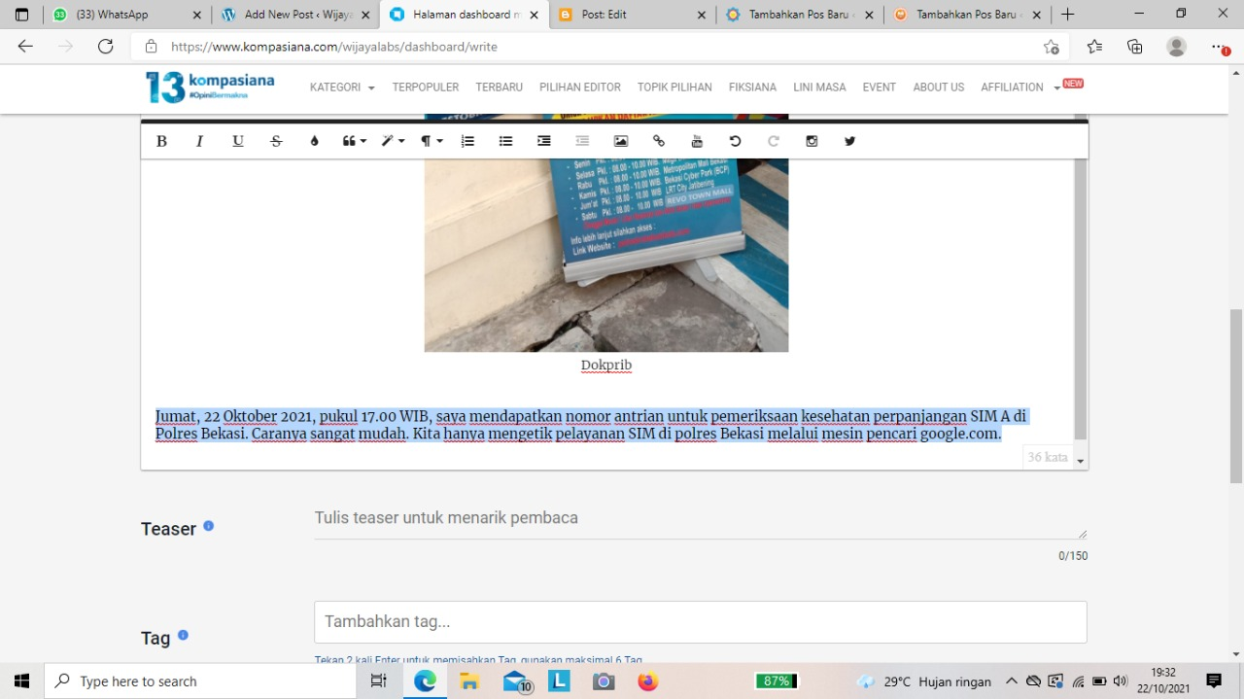
Task: Click the browser back button
Action: 26,47
